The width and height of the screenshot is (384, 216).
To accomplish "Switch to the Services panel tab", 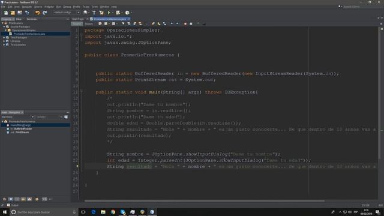I will 31,19.
